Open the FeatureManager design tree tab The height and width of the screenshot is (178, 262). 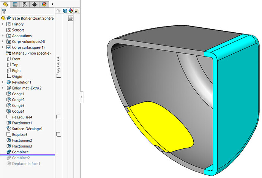click(5, 5)
